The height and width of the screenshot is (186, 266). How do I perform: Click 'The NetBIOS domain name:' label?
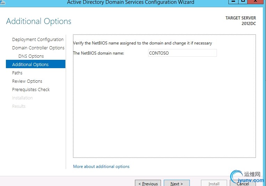click(98, 53)
